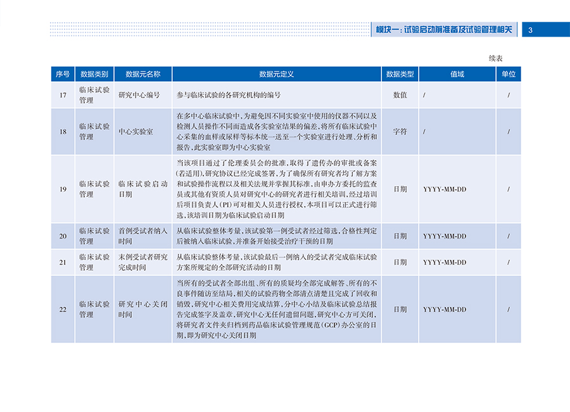Select the 单位 column header
The height and width of the screenshot is (412, 570).
tap(509, 74)
